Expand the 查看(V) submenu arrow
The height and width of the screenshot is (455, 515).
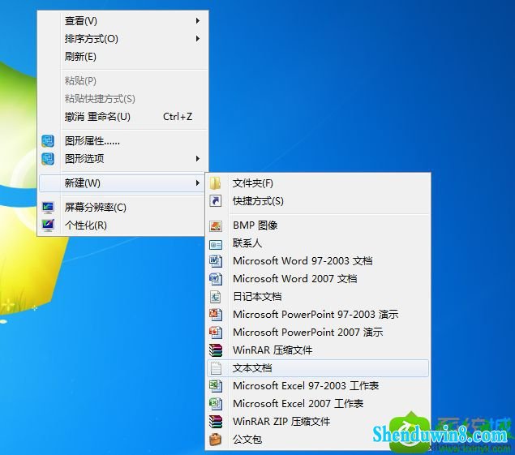(197, 21)
